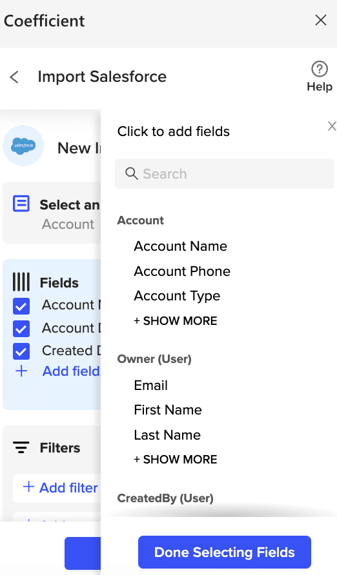Expand SHOW MORE under Owner (User)

click(176, 460)
